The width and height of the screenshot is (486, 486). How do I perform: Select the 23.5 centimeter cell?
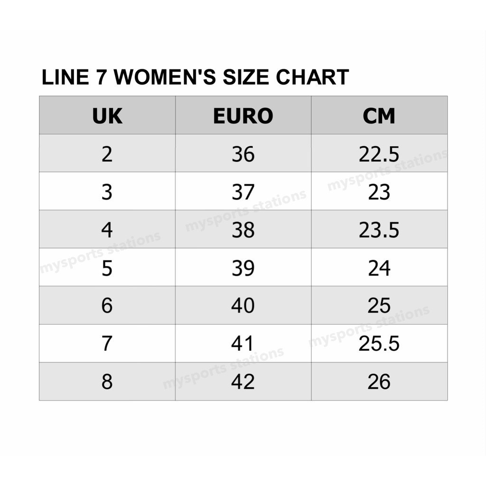coord(379,230)
